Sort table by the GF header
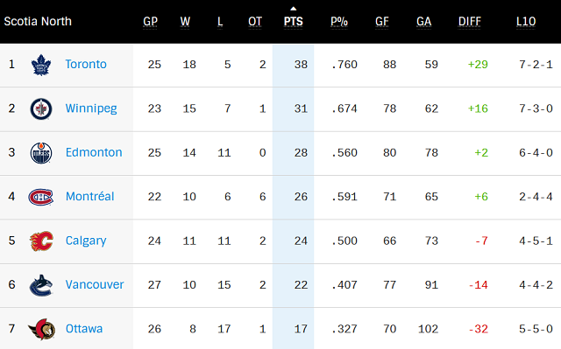The height and width of the screenshot is (349, 561). 382,22
